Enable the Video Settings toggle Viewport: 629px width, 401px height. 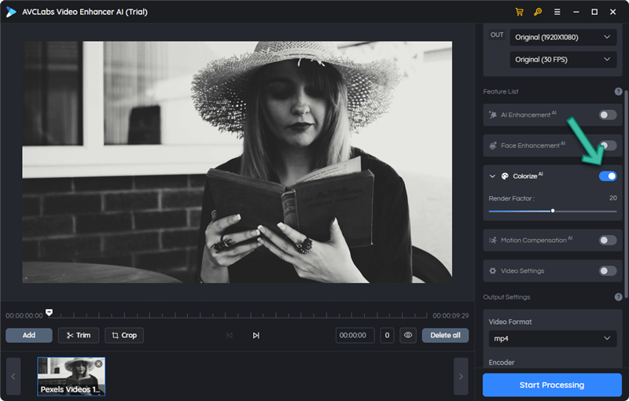pos(607,271)
